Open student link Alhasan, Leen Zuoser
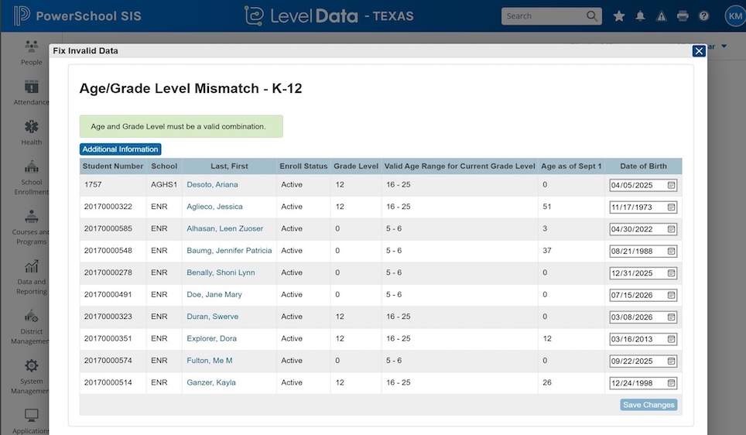746x435 pixels. [224, 228]
